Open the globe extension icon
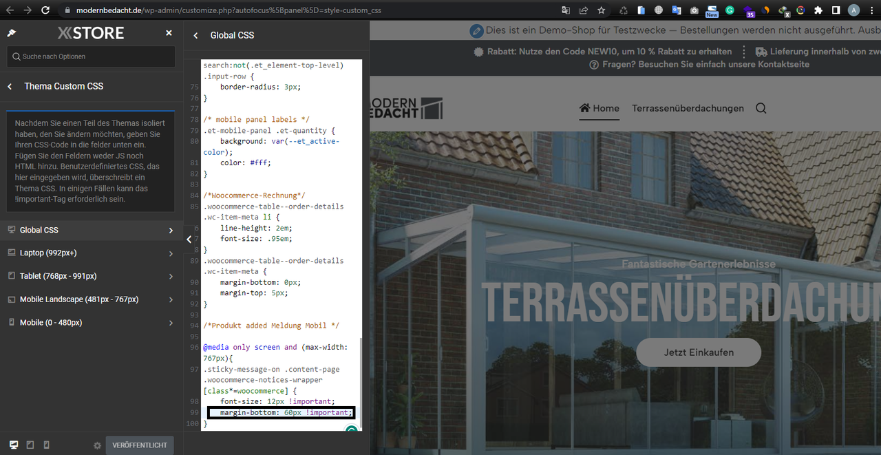The width and height of the screenshot is (881, 455). (x=658, y=10)
